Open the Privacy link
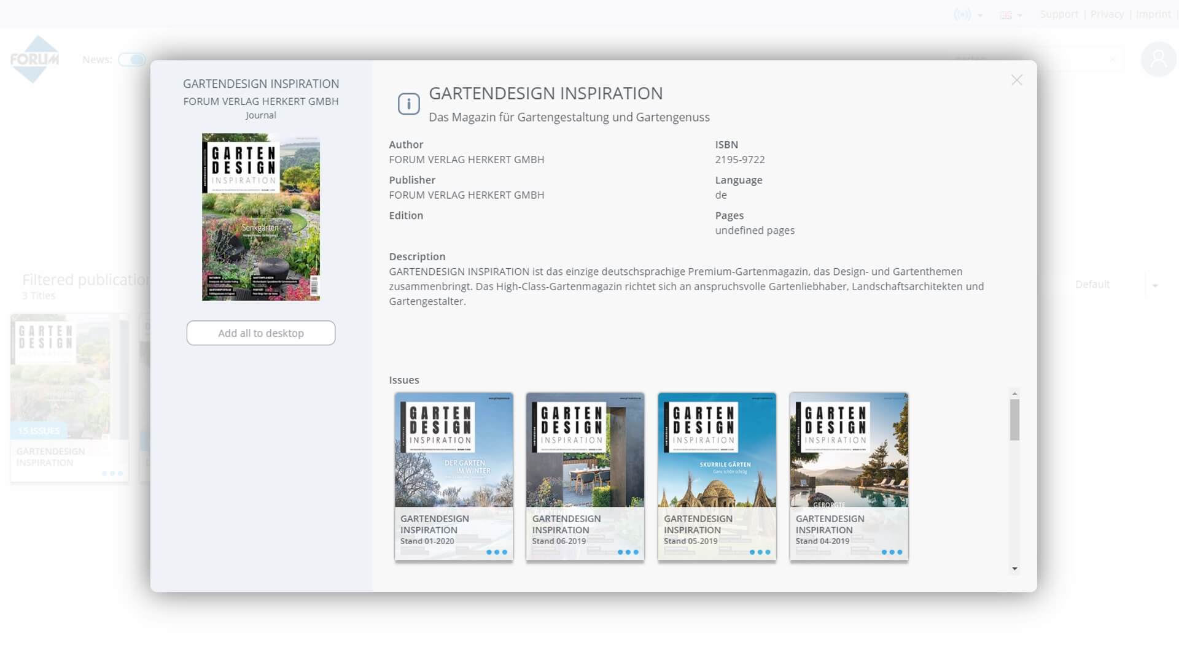 pyautogui.click(x=1107, y=14)
